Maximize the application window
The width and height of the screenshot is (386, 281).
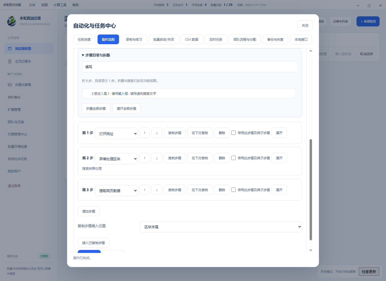coord(369,5)
